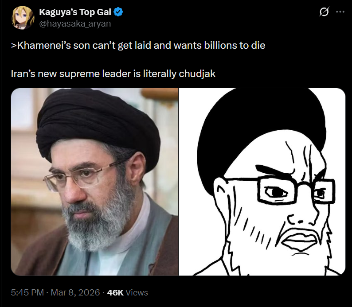This screenshot has height=307, width=352.
Task: Click the blue verified checkmark badge
Action: click(x=118, y=12)
